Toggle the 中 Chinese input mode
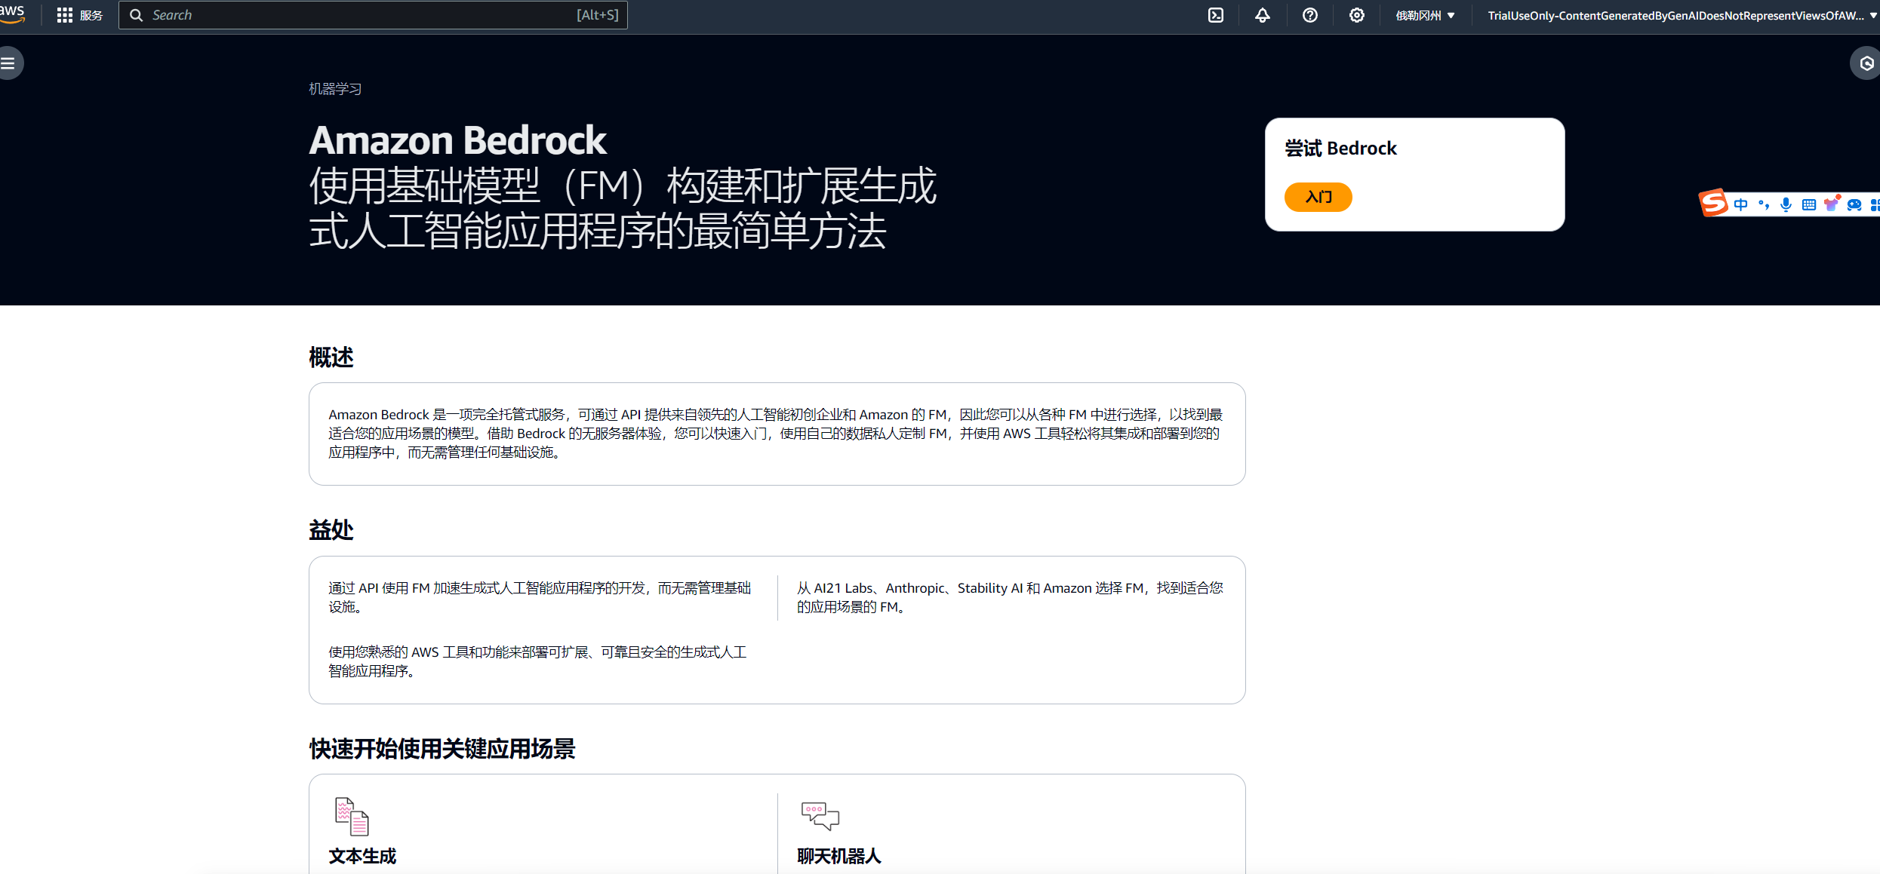1880x874 pixels. point(1740,204)
